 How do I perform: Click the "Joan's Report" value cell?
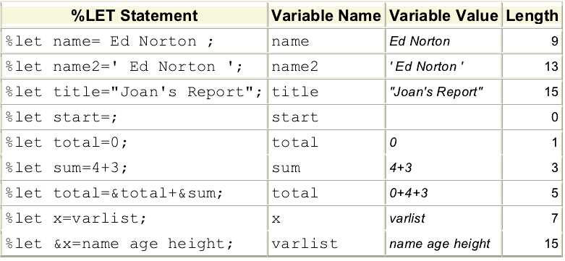pyautogui.click(x=443, y=92)
